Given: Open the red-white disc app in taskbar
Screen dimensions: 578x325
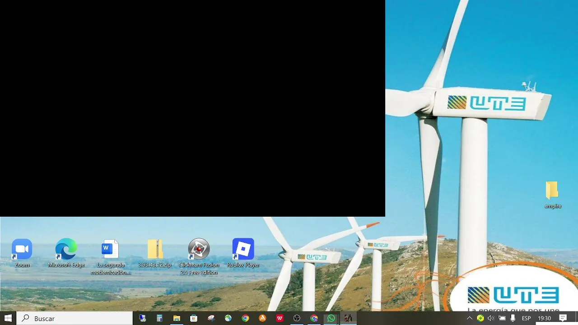Looking at the screenshot, I should pyautogui.click(x=211, y=318).
